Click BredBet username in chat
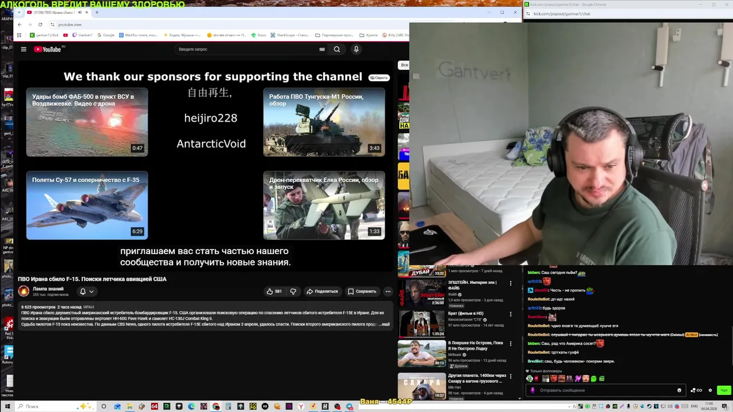Viewport: 733px width, 412px height. point(535,361)
